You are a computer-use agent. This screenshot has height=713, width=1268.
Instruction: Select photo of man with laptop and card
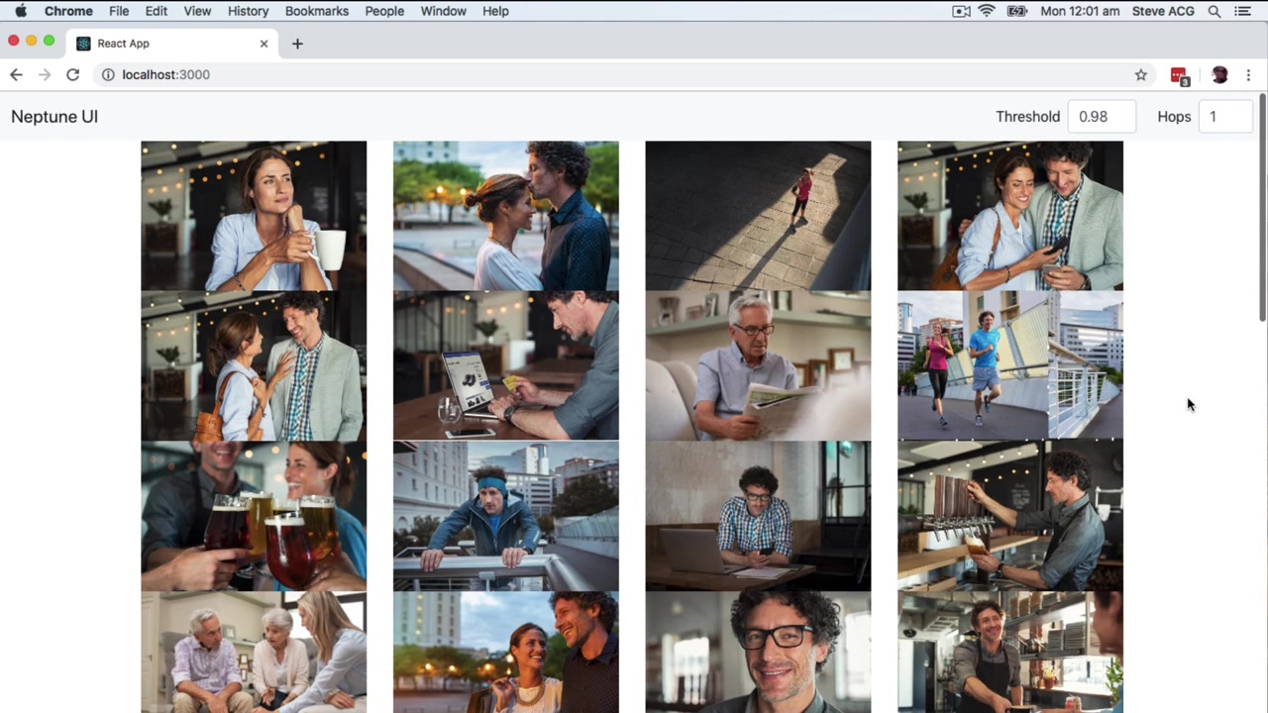(506, 366)
